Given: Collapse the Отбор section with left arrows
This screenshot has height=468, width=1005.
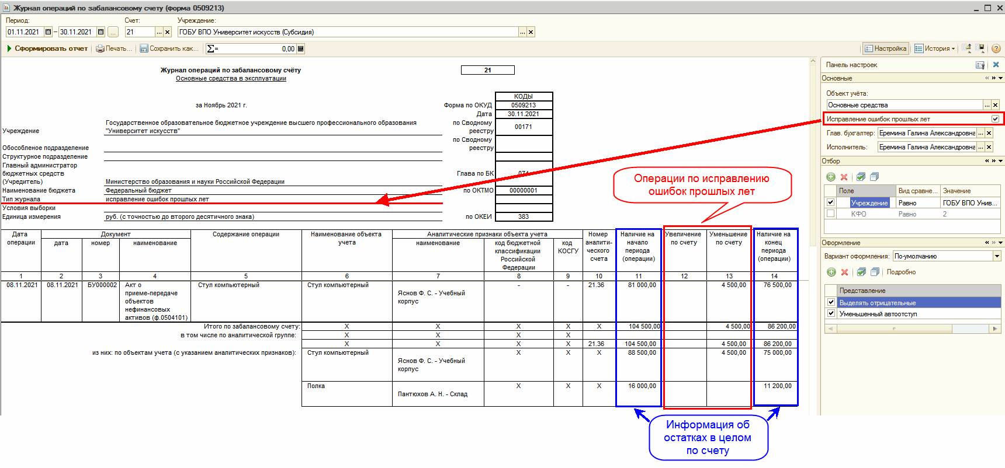Looking at the screenshot, I should point(987,161).
